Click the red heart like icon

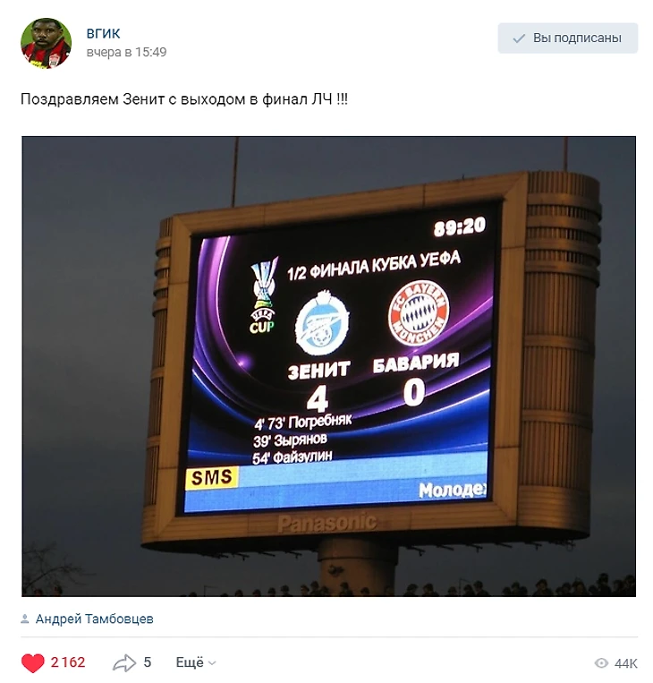coord(32,663)
